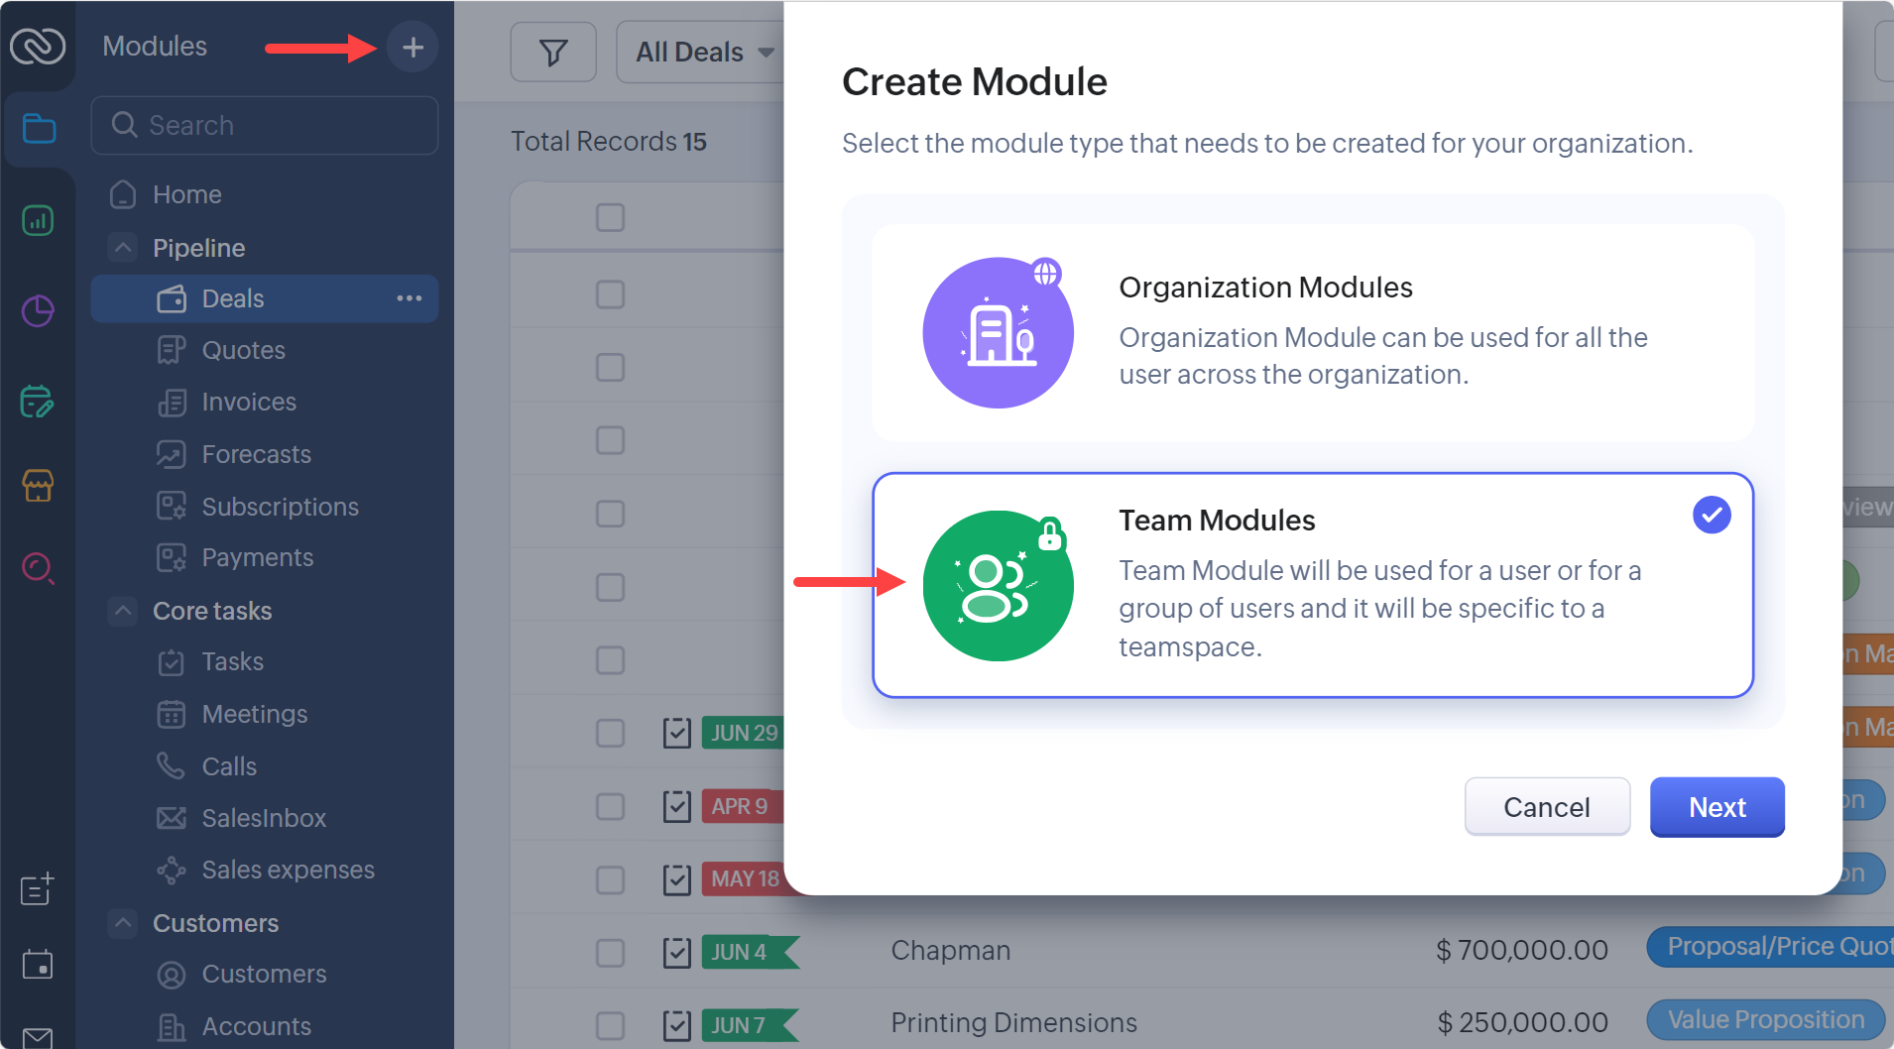
Task: Click Next in the Create Module dialog
Action: coord(1716,807)
